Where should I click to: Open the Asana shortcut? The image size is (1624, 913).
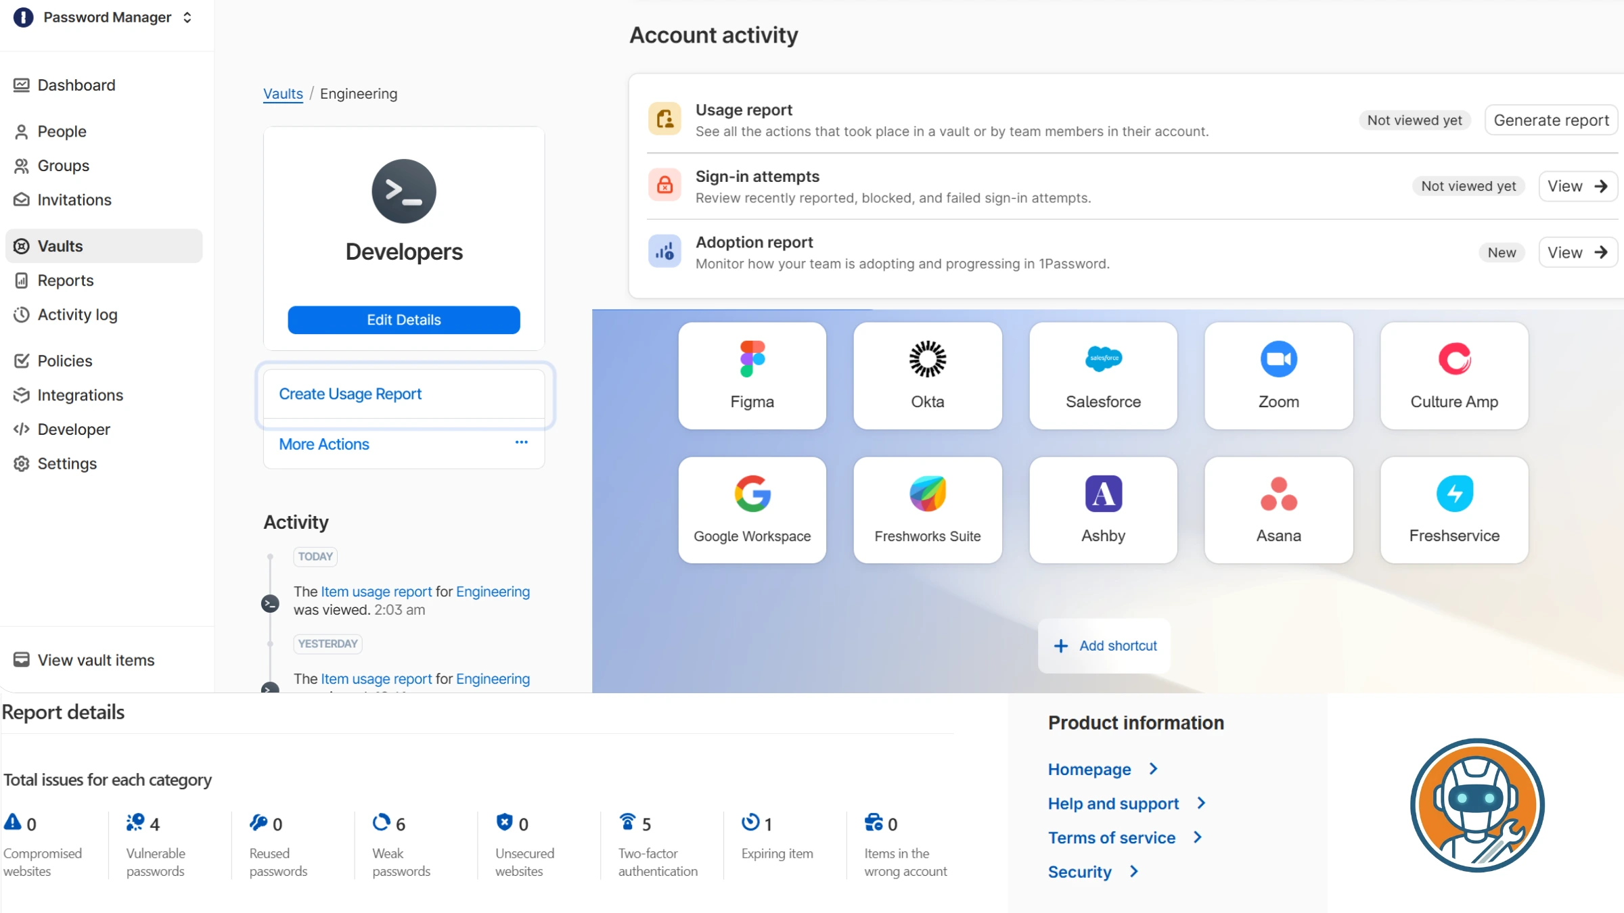[x=1278, y=509]
